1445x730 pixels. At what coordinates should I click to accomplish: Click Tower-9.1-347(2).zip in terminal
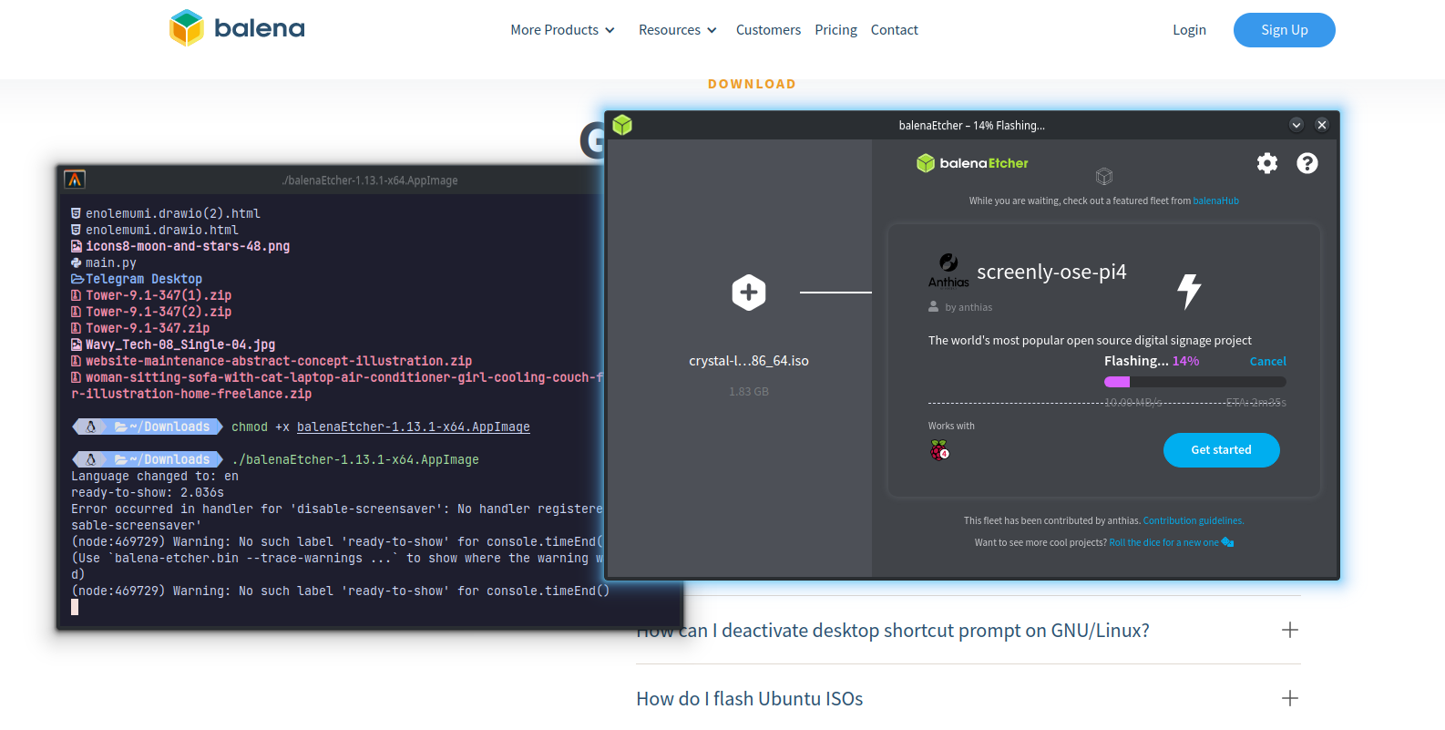click(x=159, y=313)
